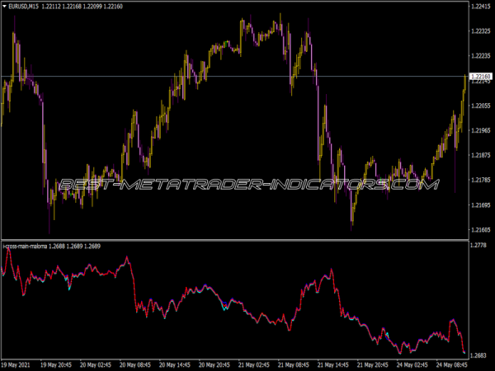Click the 1.21695 price axis label

(x=480, y=204)
